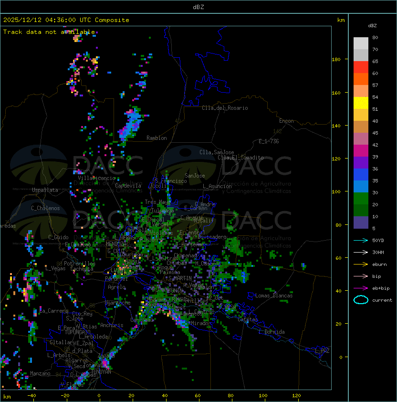Click the 'Agrelo' map label

[116, 287]
